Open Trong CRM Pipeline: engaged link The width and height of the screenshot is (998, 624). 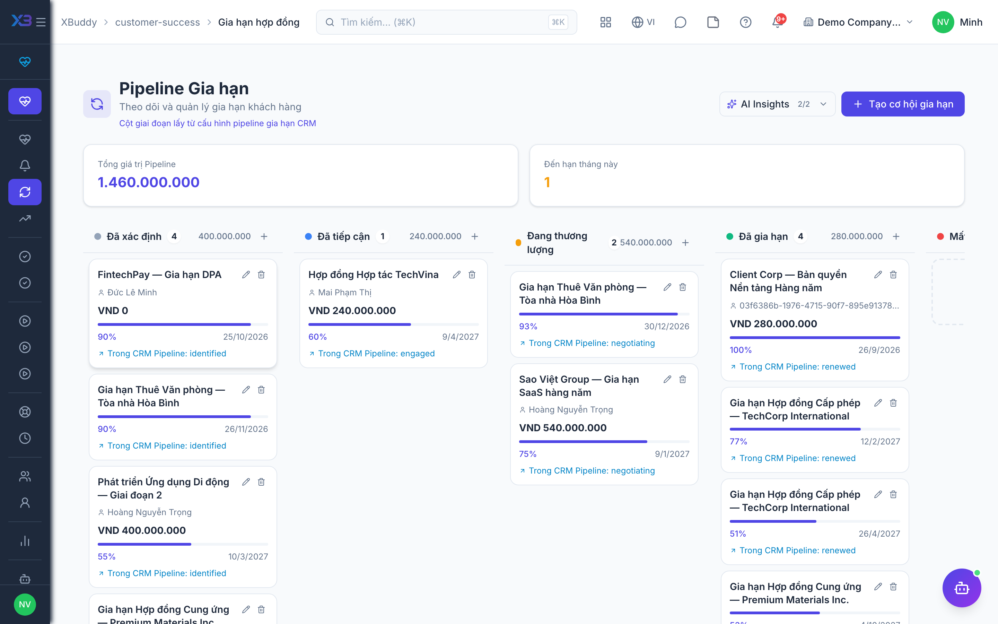click(371, 353)
